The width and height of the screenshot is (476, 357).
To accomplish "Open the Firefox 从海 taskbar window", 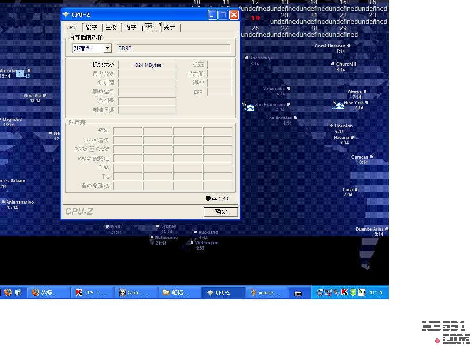I will [48, 292].
